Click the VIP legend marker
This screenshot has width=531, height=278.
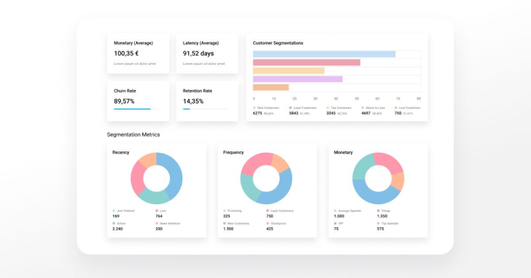click(335, 223)
